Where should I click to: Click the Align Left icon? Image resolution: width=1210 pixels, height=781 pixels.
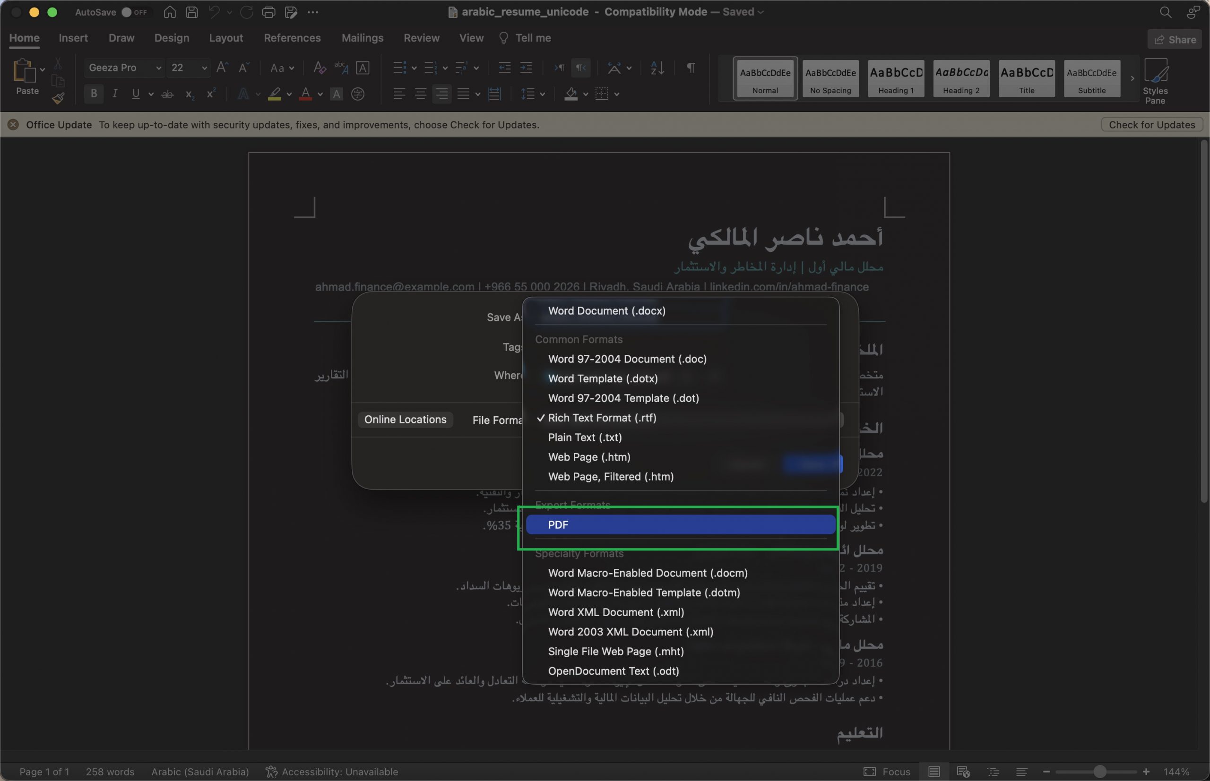pyautogui.click(x=399, y=94)
